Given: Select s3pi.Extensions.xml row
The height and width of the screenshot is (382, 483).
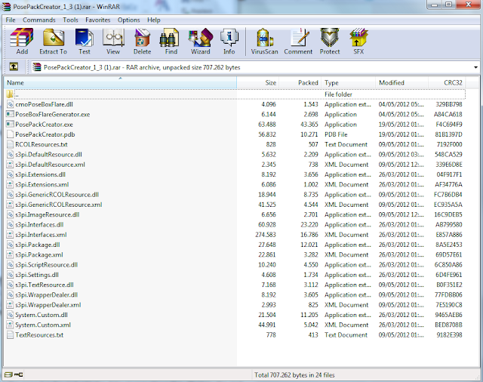Looking at the screenshot, I should click(x=235, y=184).
